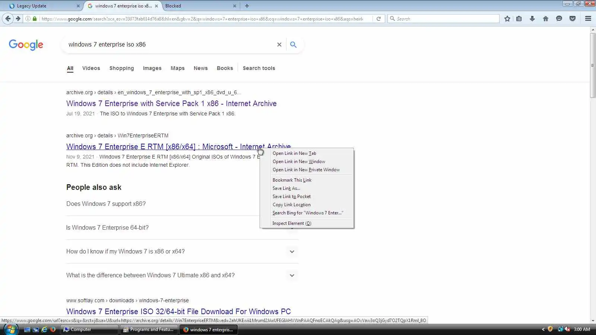Click scrollbar down arrow
The height and width of the screenshot is (335, 596).
tap(593, 320)
